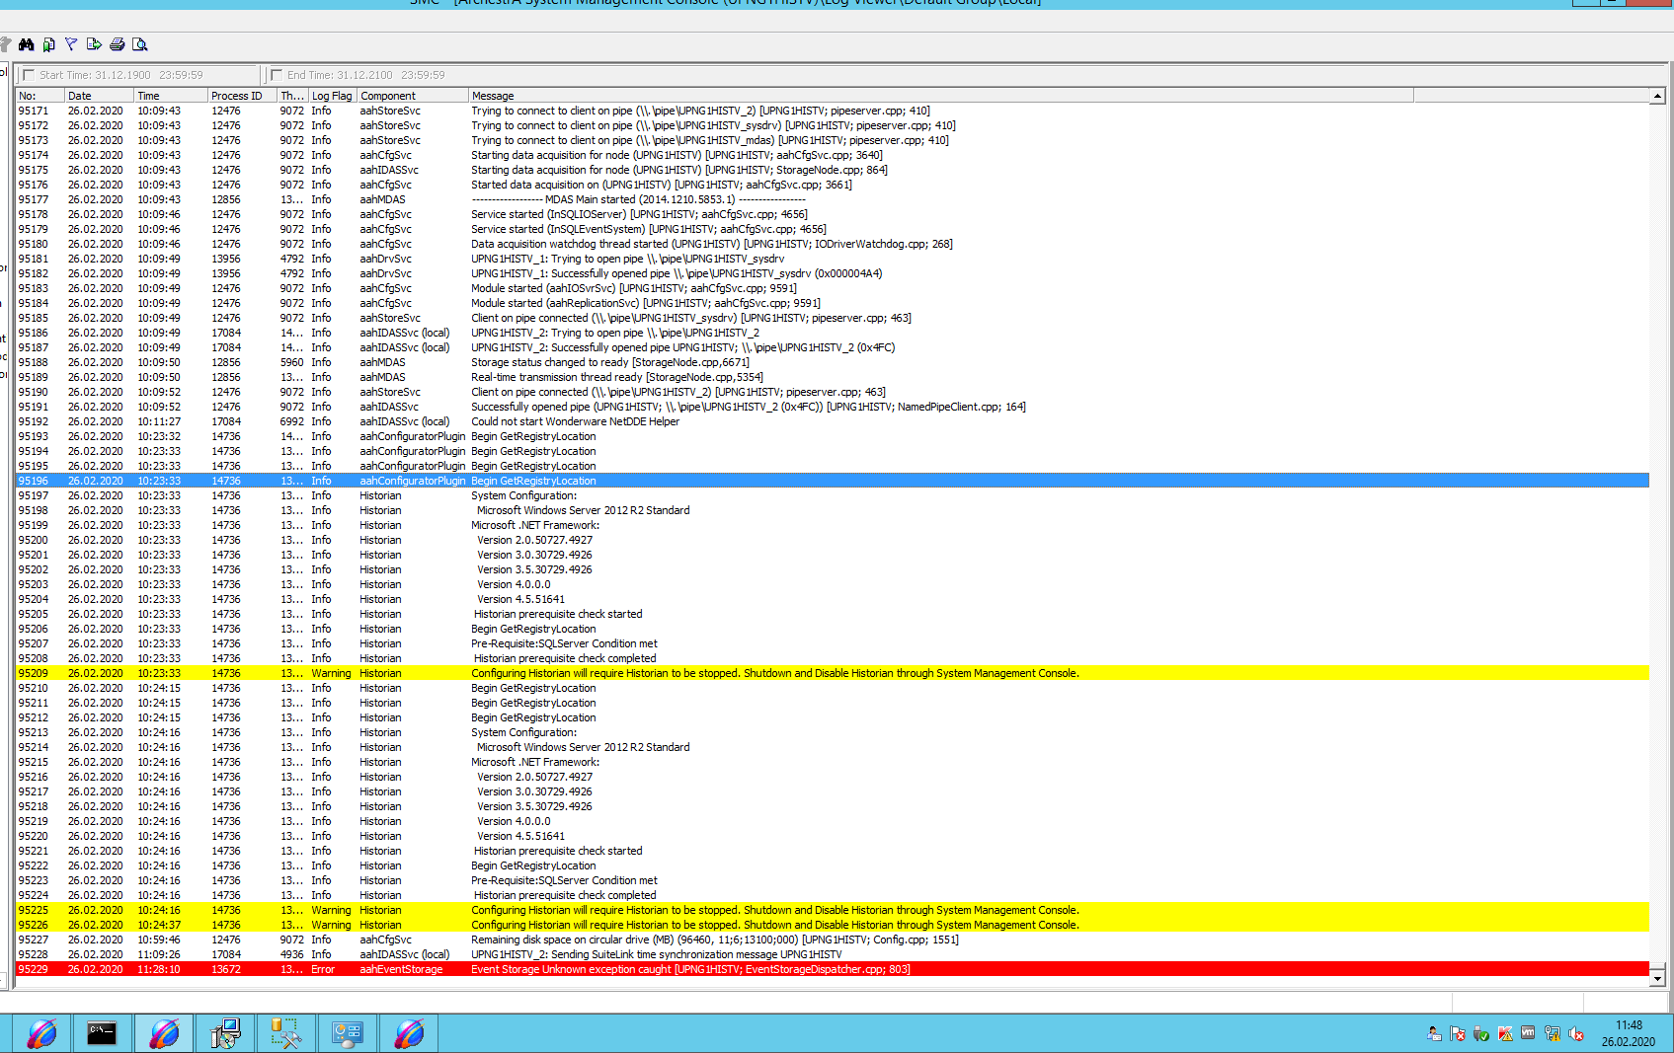Enable the Start Time filter checkbox
Screen dimensions: 1674x1053
(x=29, y=75)
